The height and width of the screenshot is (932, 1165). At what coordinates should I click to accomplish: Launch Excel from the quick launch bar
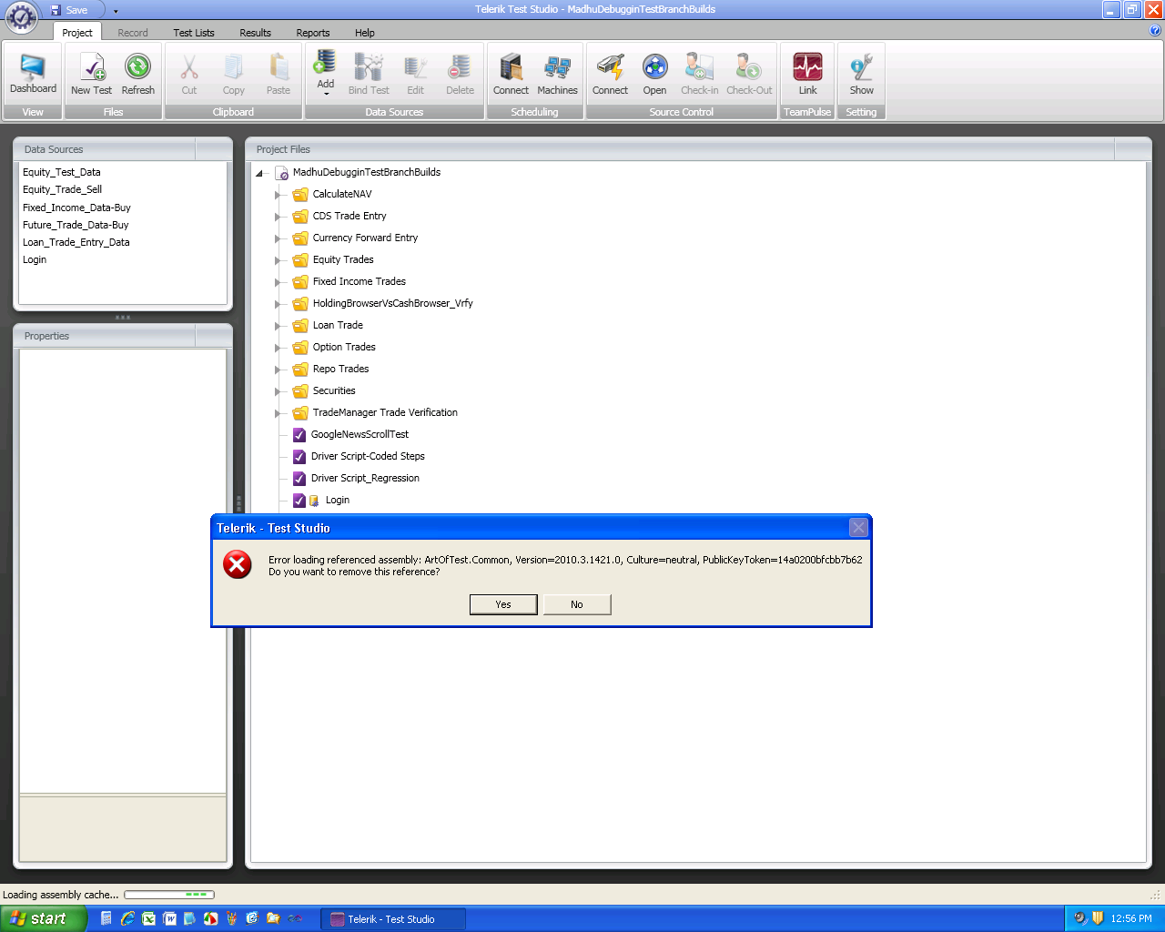tap(148, 919)
